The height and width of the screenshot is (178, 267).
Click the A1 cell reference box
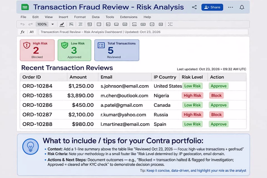32,32
